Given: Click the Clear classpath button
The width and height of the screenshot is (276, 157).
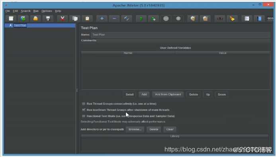Looking at the screenshot, I should [x=170, y=130].
